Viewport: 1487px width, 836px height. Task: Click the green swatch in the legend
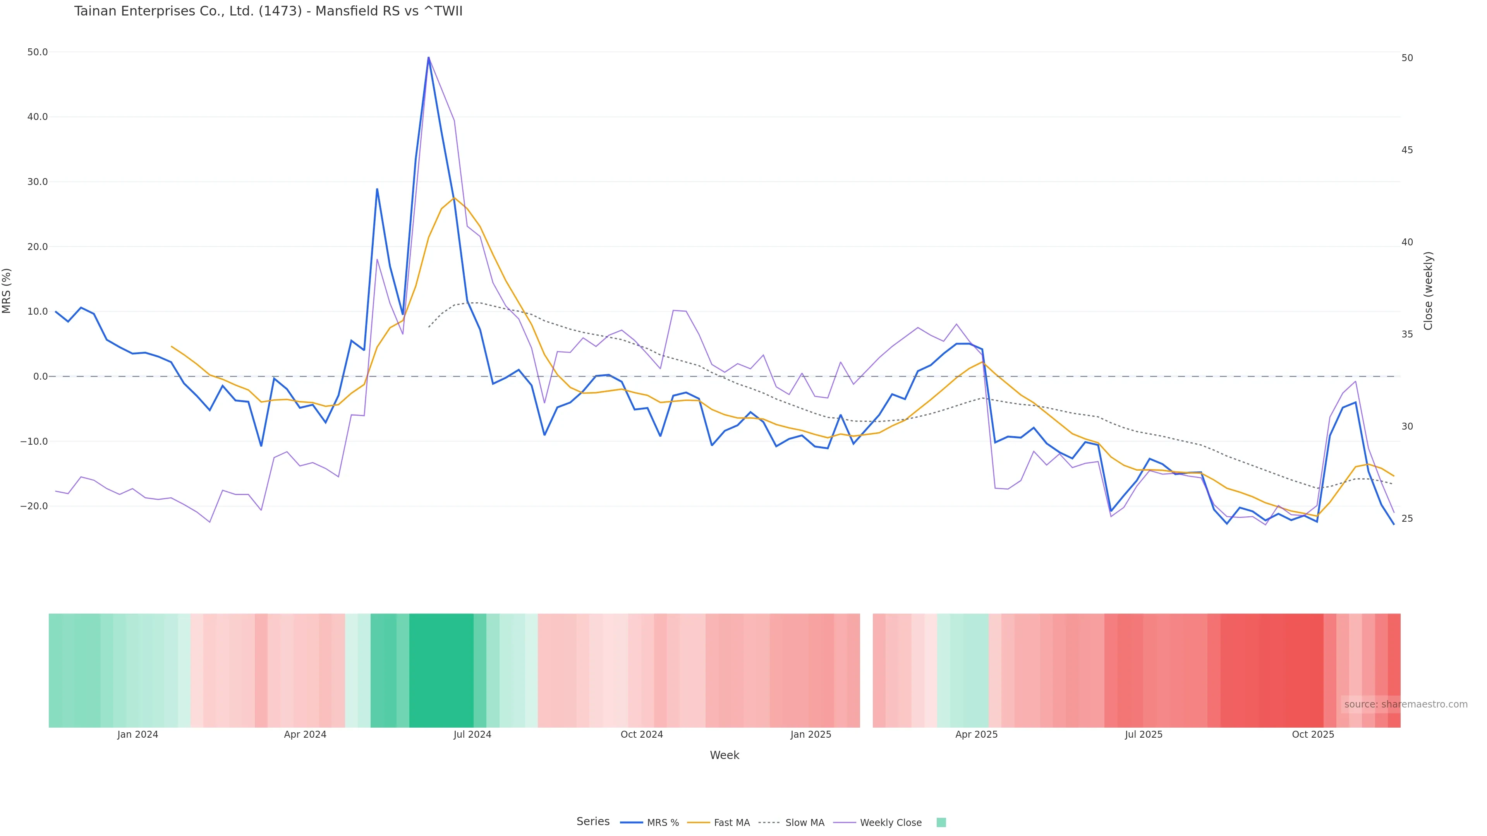pyautogui.click(x=941, y=823)
